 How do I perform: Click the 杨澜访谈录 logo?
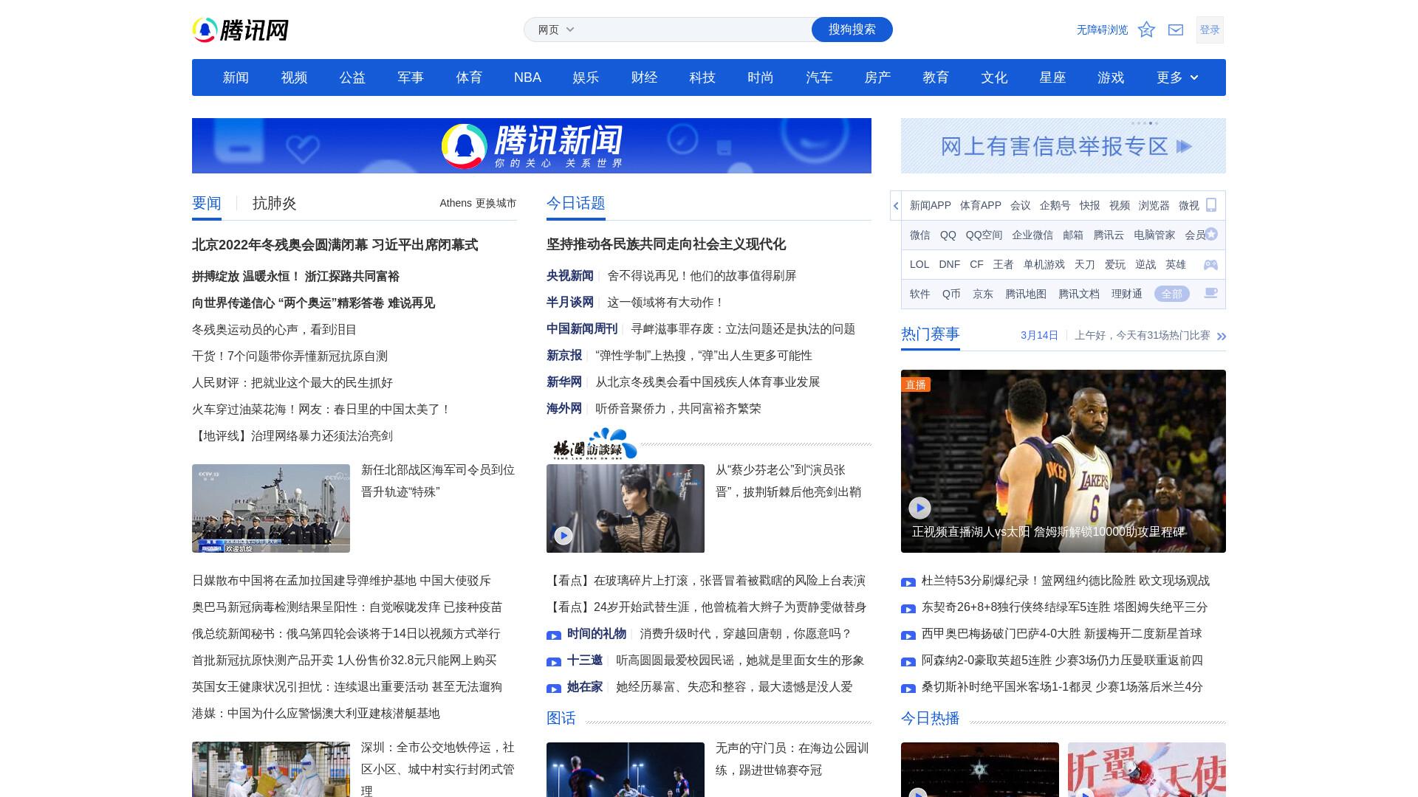[x=595, y=444]
